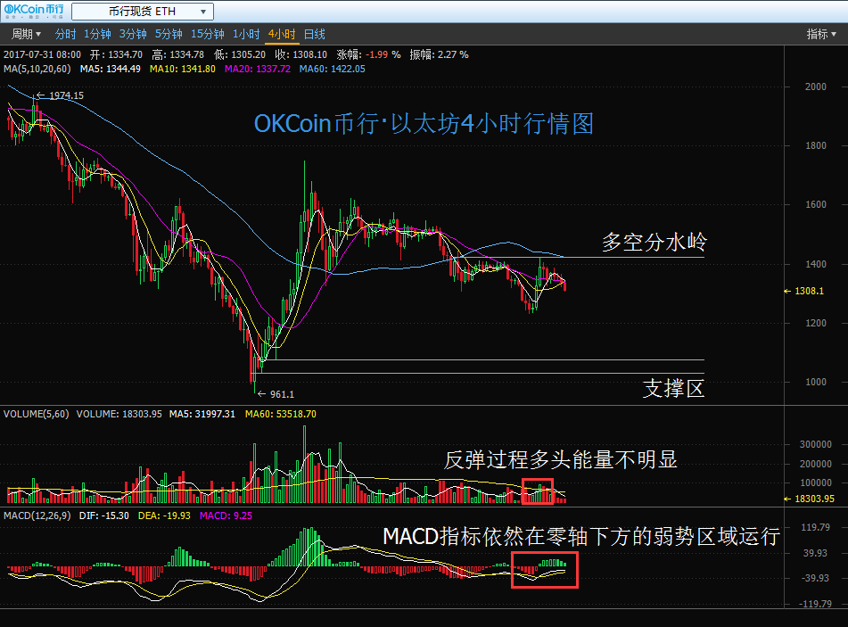Image resolution: width=848 pixels, height=627 pixels.
Task: Switch chart to 15分钟 interval
Action: tap(208, 34)
